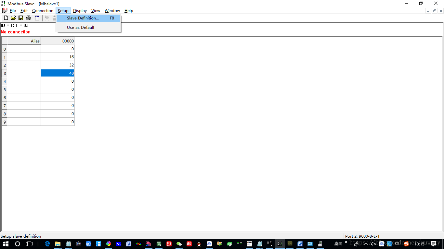Create a new document with the New toolbar icon

[x=6, y=18]
